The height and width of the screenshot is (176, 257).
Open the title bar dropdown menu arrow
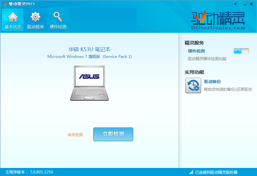[235, 4]
